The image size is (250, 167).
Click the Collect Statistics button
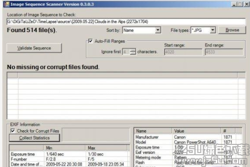(35, 138)
